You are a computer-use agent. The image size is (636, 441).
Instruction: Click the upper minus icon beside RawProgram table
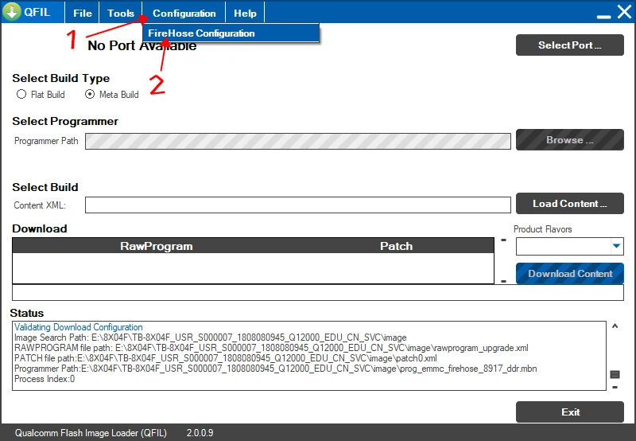503,240
